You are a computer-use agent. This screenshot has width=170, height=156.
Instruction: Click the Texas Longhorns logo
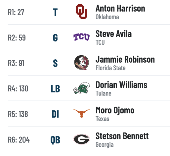(x=82, y=113)
